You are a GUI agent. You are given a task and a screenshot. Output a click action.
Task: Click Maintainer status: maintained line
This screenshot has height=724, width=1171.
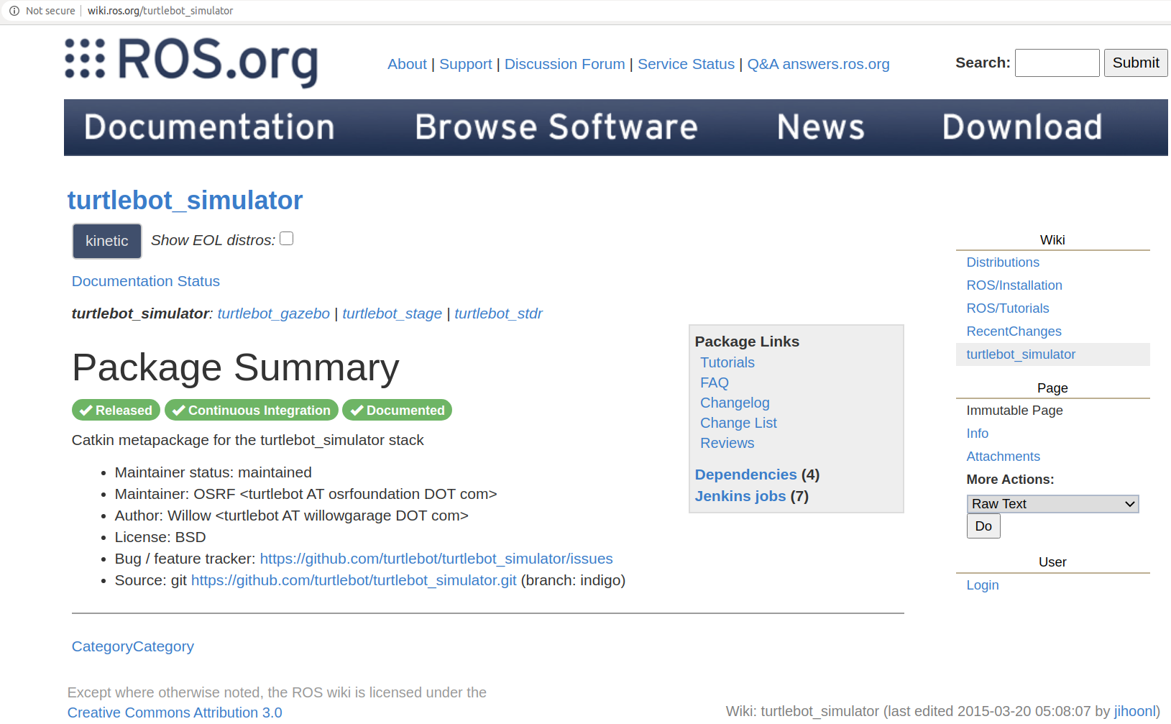pyautogui.click(x=213, y=472)
